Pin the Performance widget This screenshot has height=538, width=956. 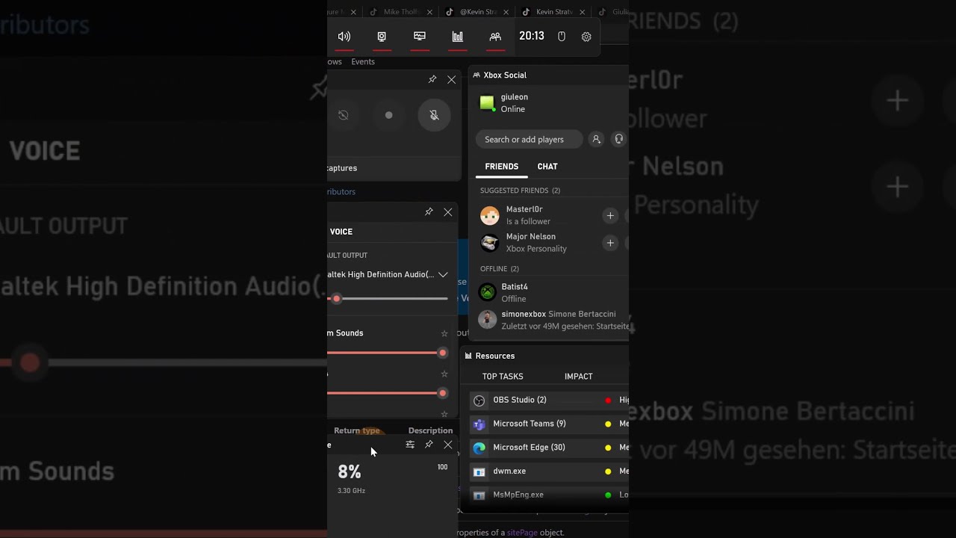tap(429, 445)
